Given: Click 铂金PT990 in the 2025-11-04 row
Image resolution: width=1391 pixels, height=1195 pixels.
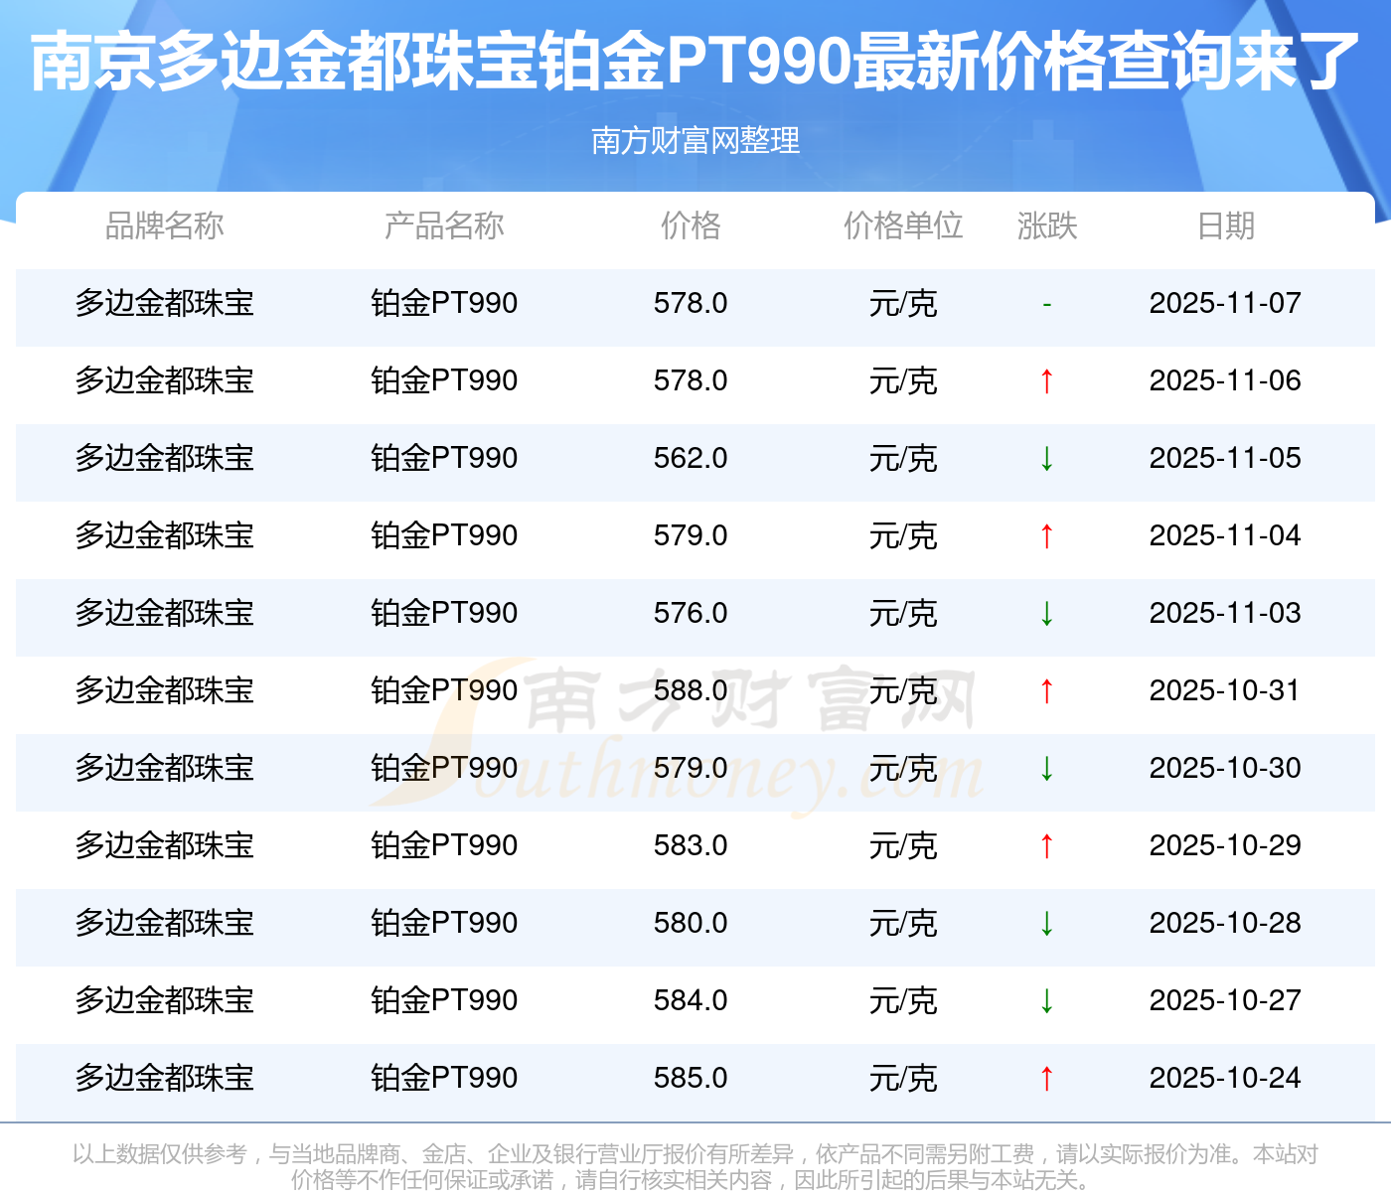Looking at the screenshot, I should pos(444,535).
